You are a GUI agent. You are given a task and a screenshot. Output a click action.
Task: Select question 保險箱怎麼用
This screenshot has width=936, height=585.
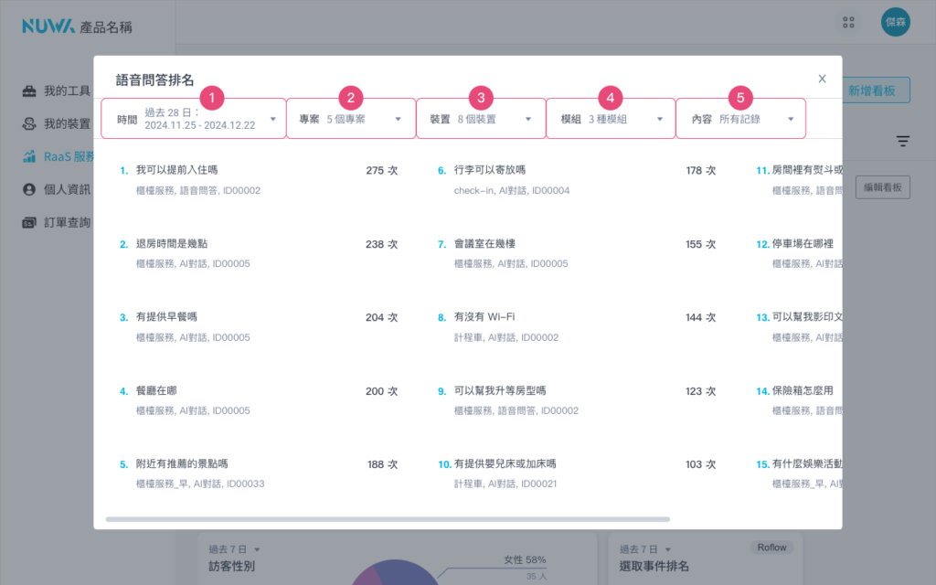point(803,391)
